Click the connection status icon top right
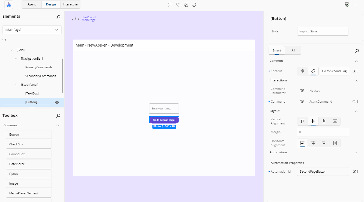Screen dimensions: 364x202 [x=347, y=4]
